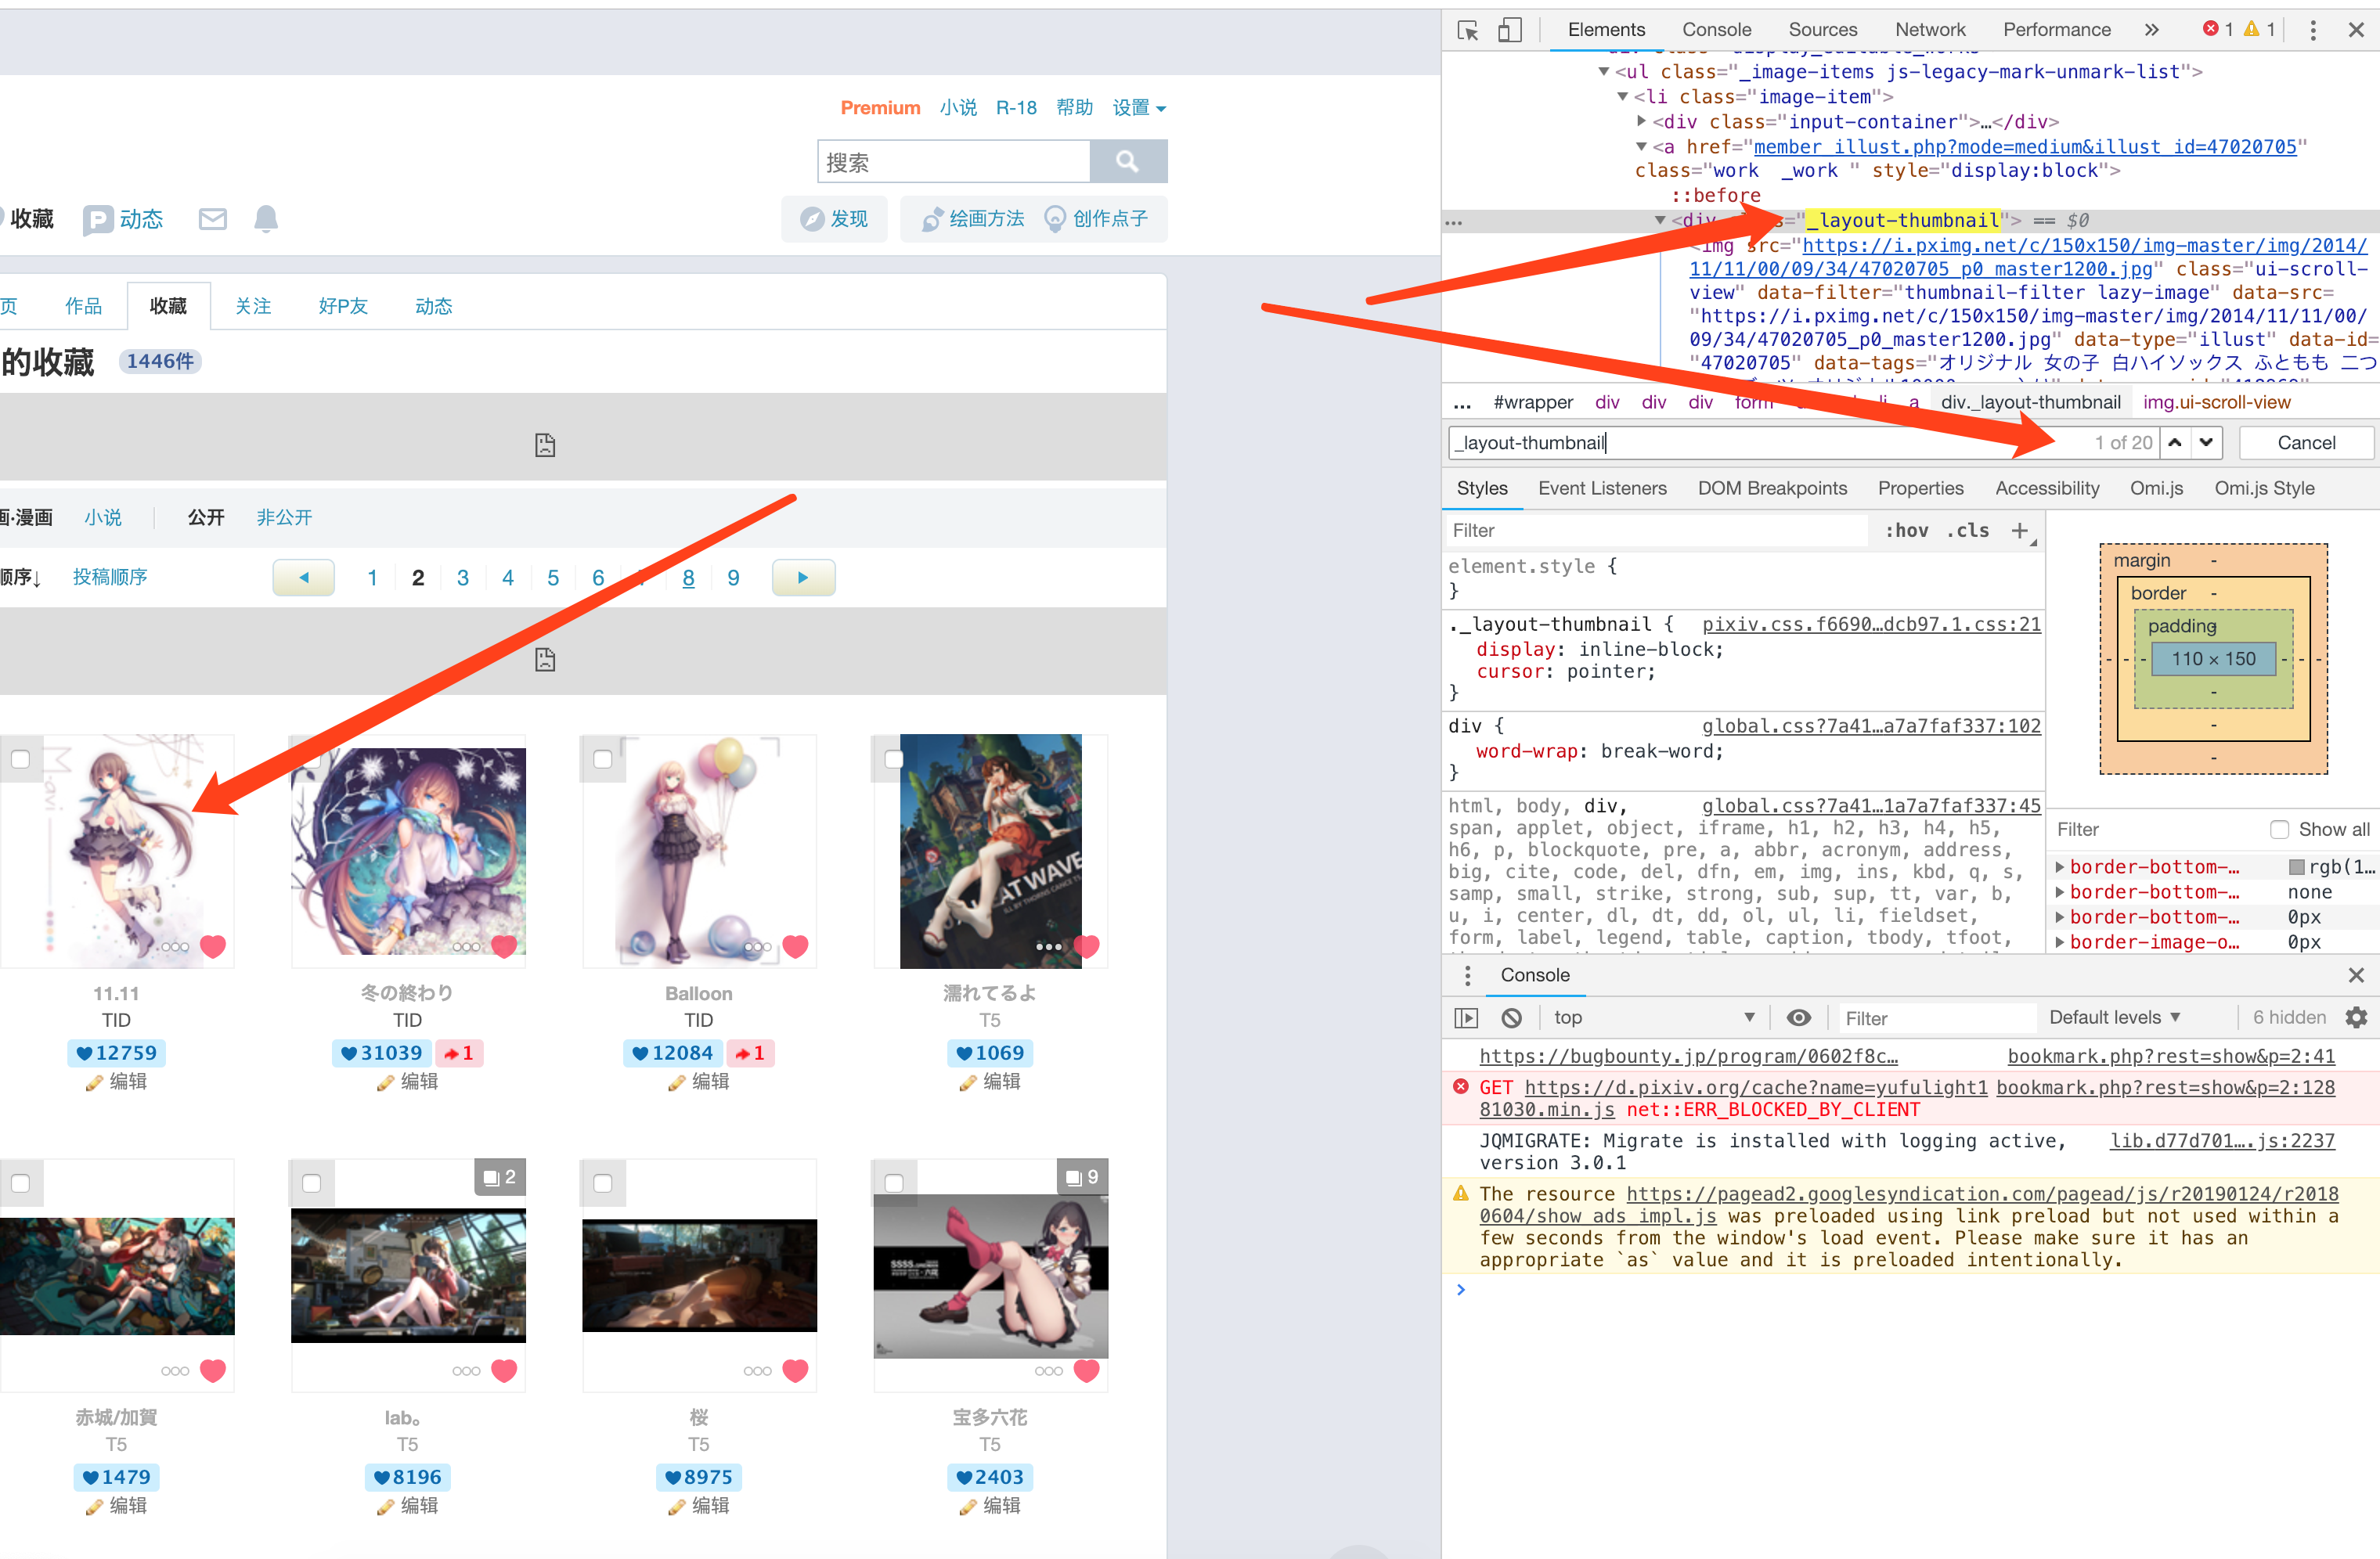
Task: Cancel the element search
Action: [x=2306, y=443]
